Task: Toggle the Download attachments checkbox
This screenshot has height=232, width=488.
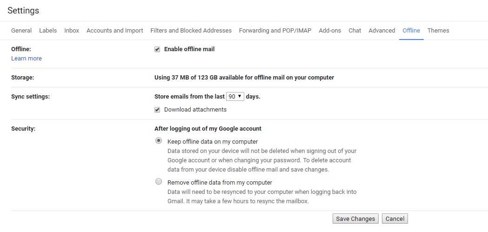Action: pos(157,110)
